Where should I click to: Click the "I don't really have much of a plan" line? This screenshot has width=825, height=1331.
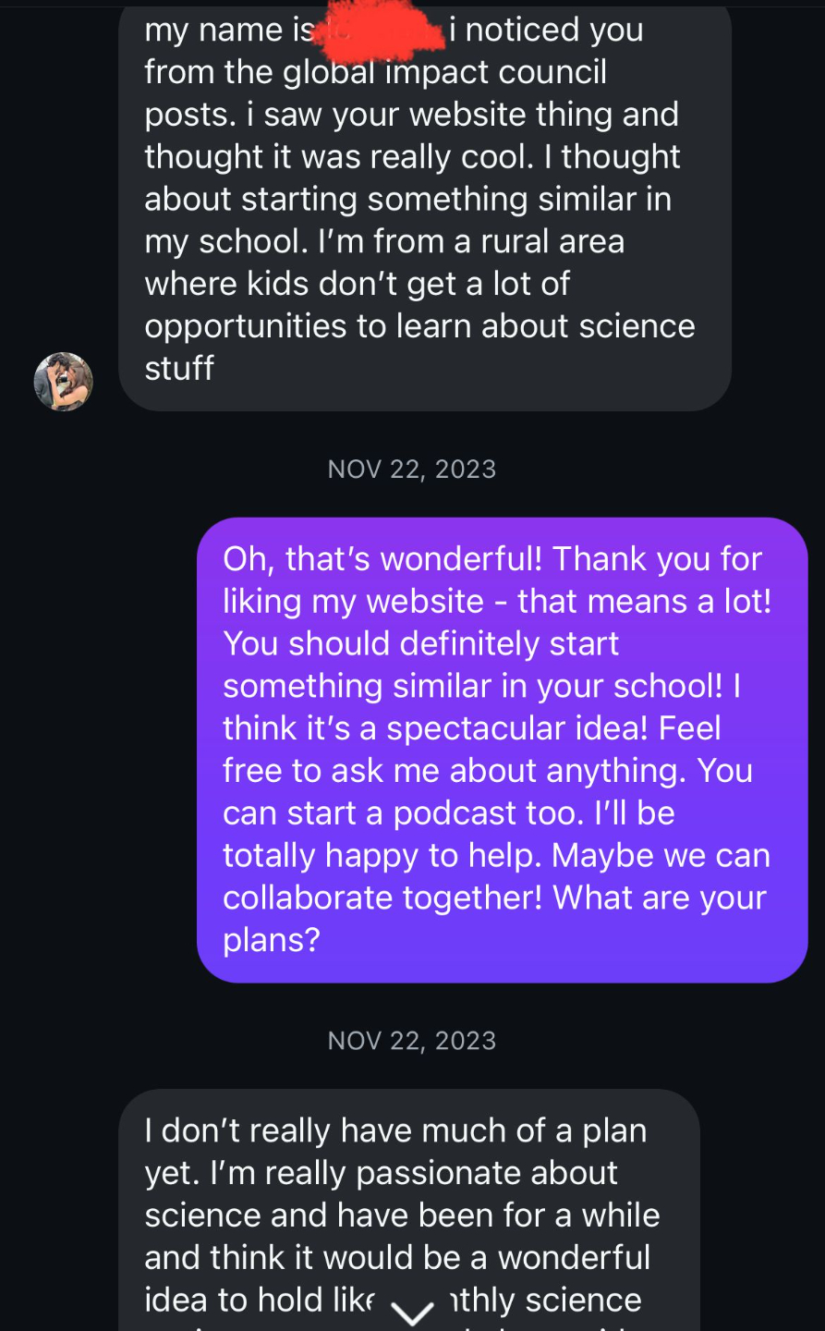[395, 1130]
